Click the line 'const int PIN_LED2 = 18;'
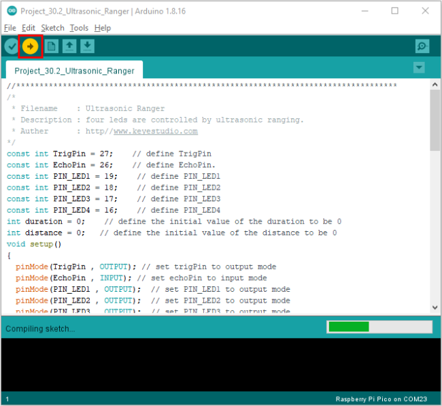 tap(62, 188)
